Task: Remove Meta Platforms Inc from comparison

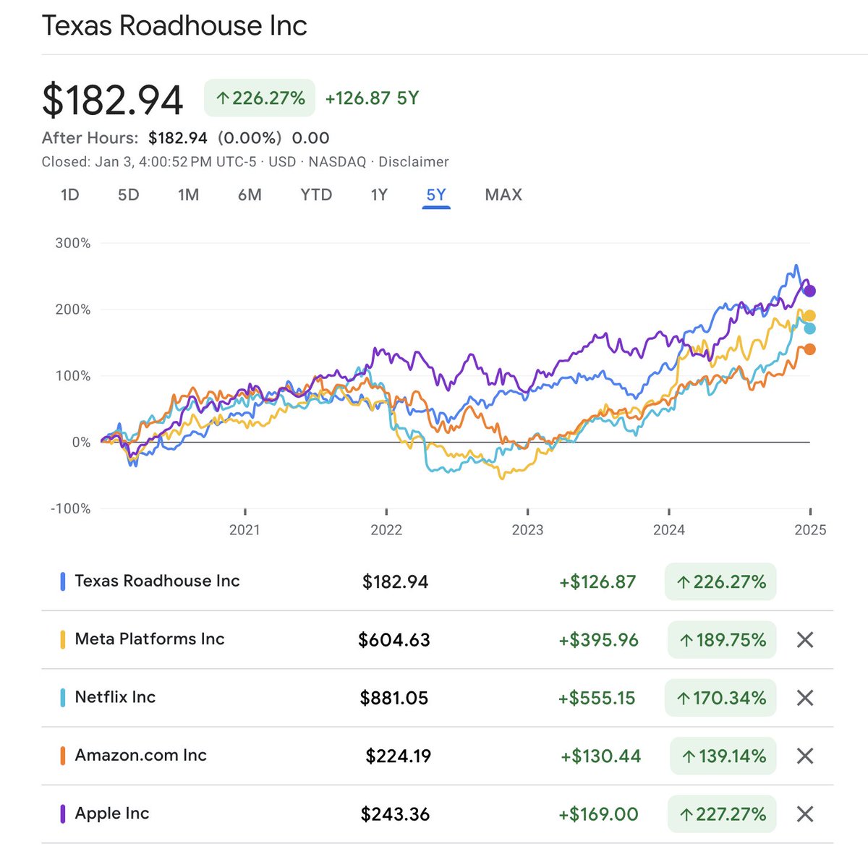Action: pos(805,639)
